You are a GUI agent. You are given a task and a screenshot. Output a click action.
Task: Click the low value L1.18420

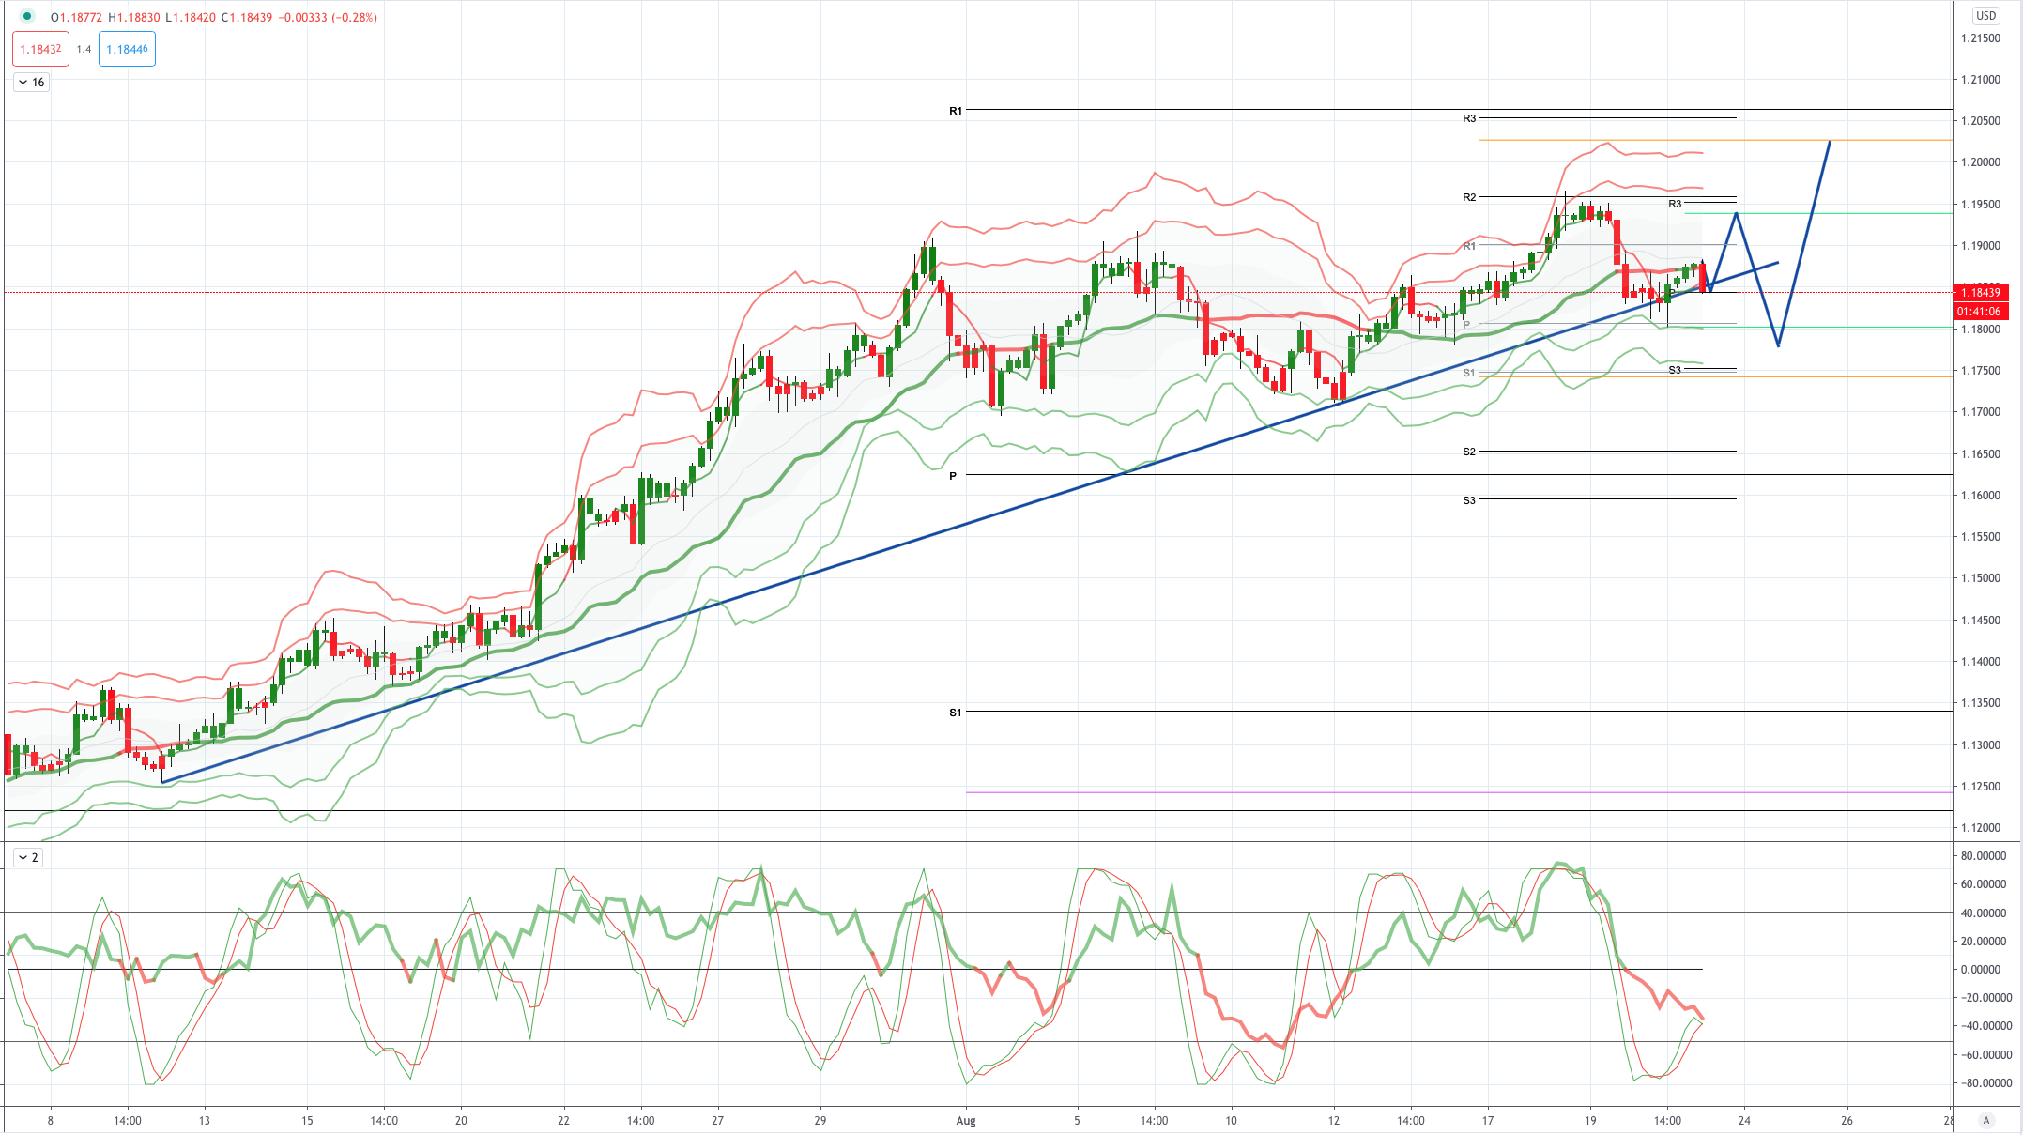(x=191, y=17)
